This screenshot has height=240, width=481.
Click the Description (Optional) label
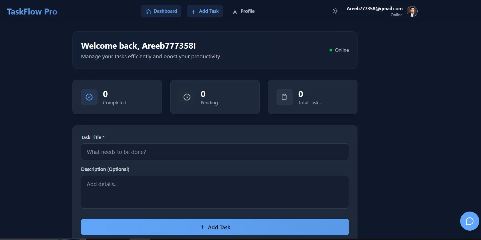105,169
